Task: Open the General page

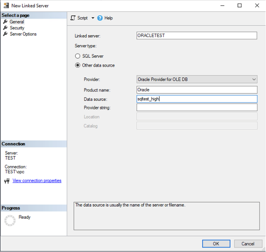Action: click(x=17, y=22)
